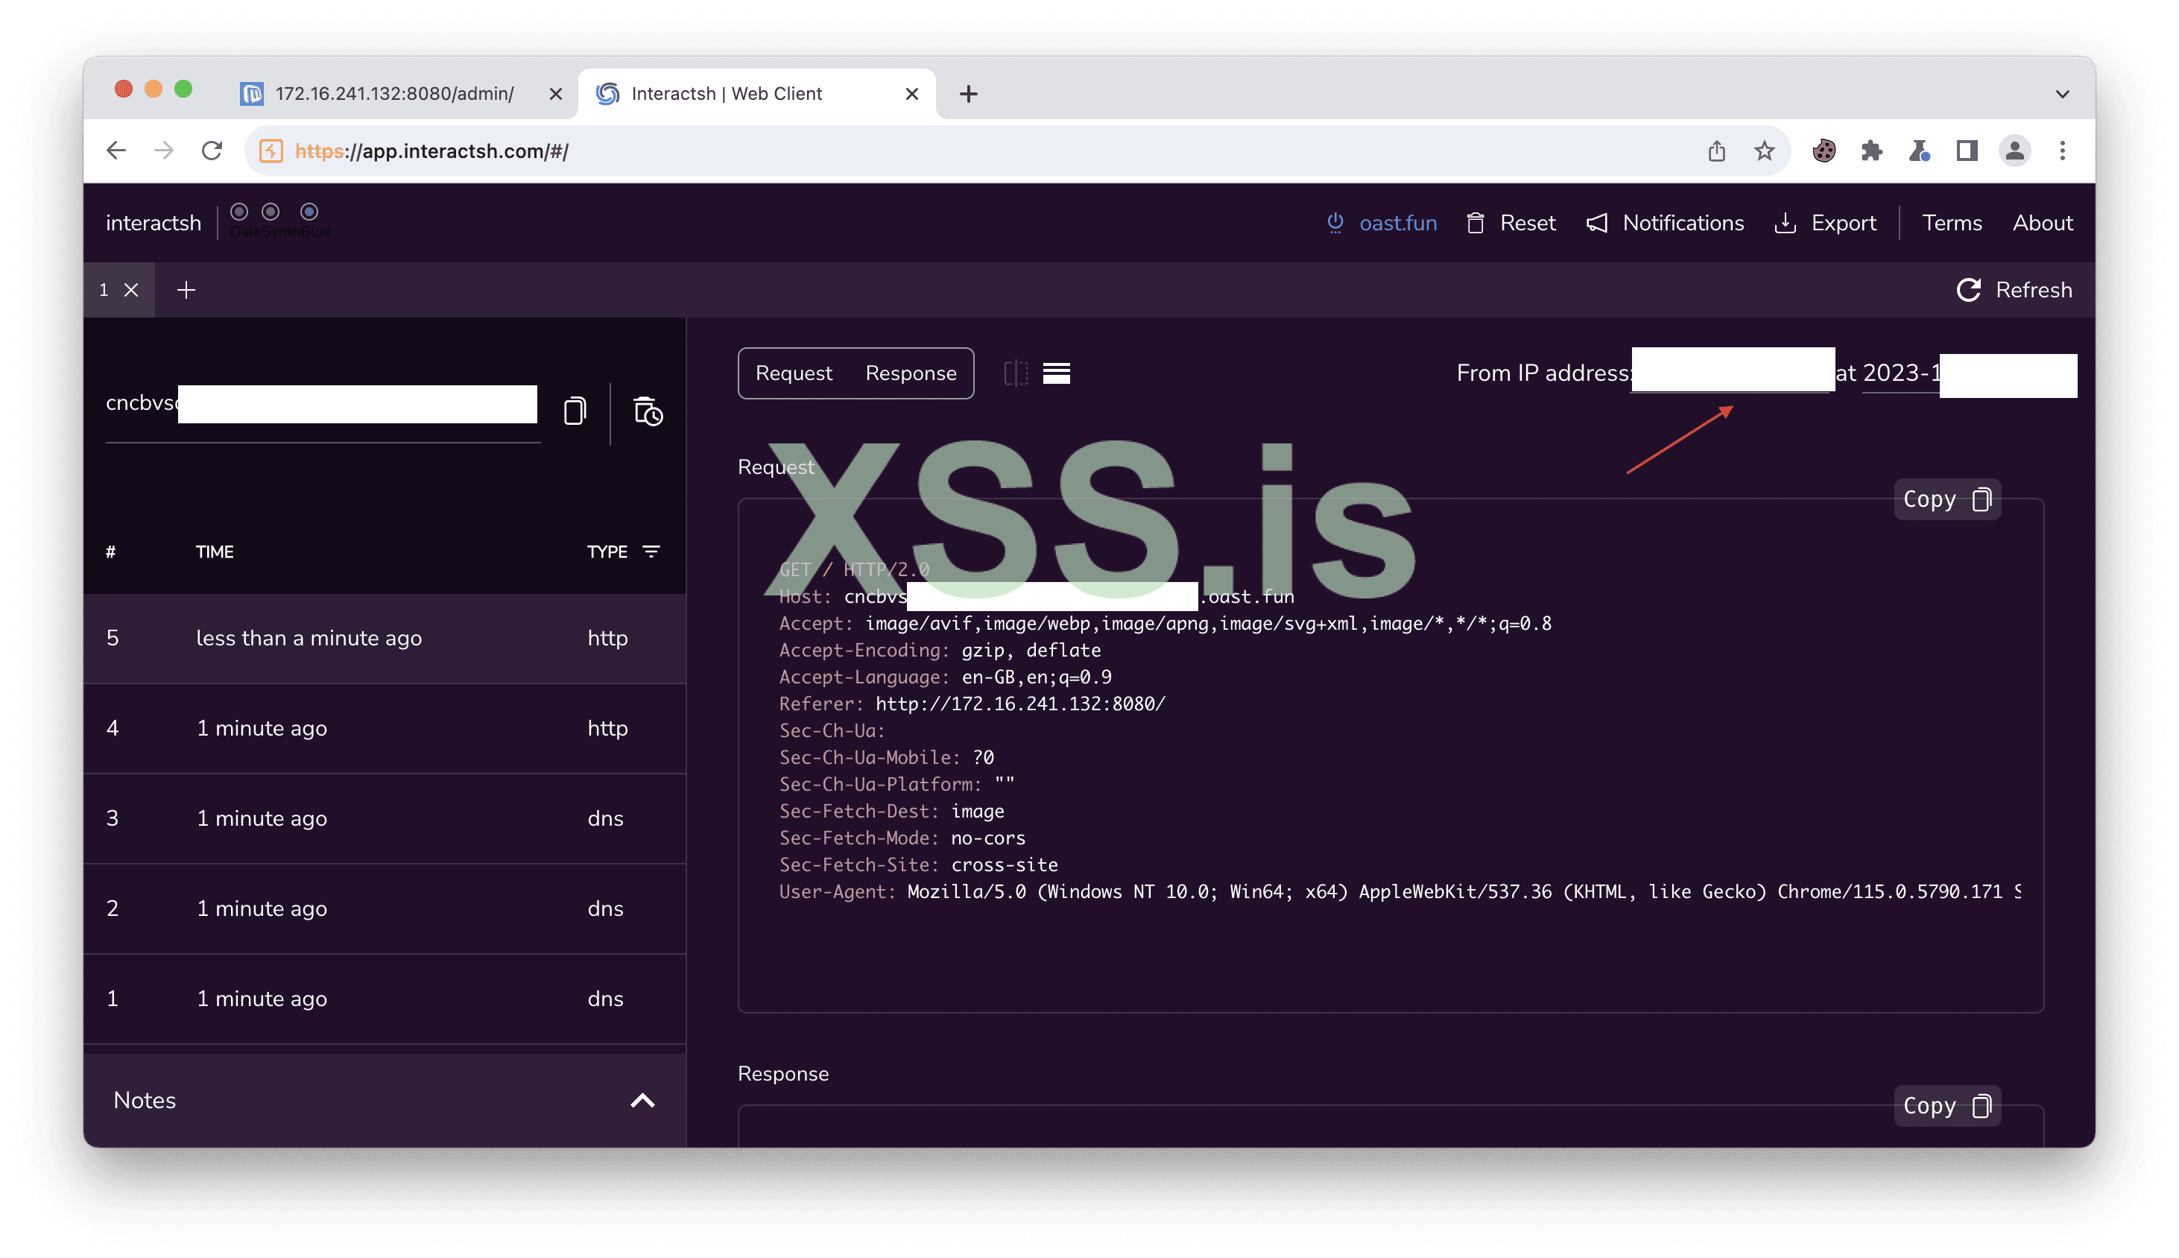Show the Response view tab

[911, 373]
